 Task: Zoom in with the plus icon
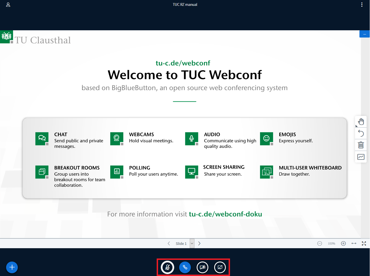coord(343,243)
